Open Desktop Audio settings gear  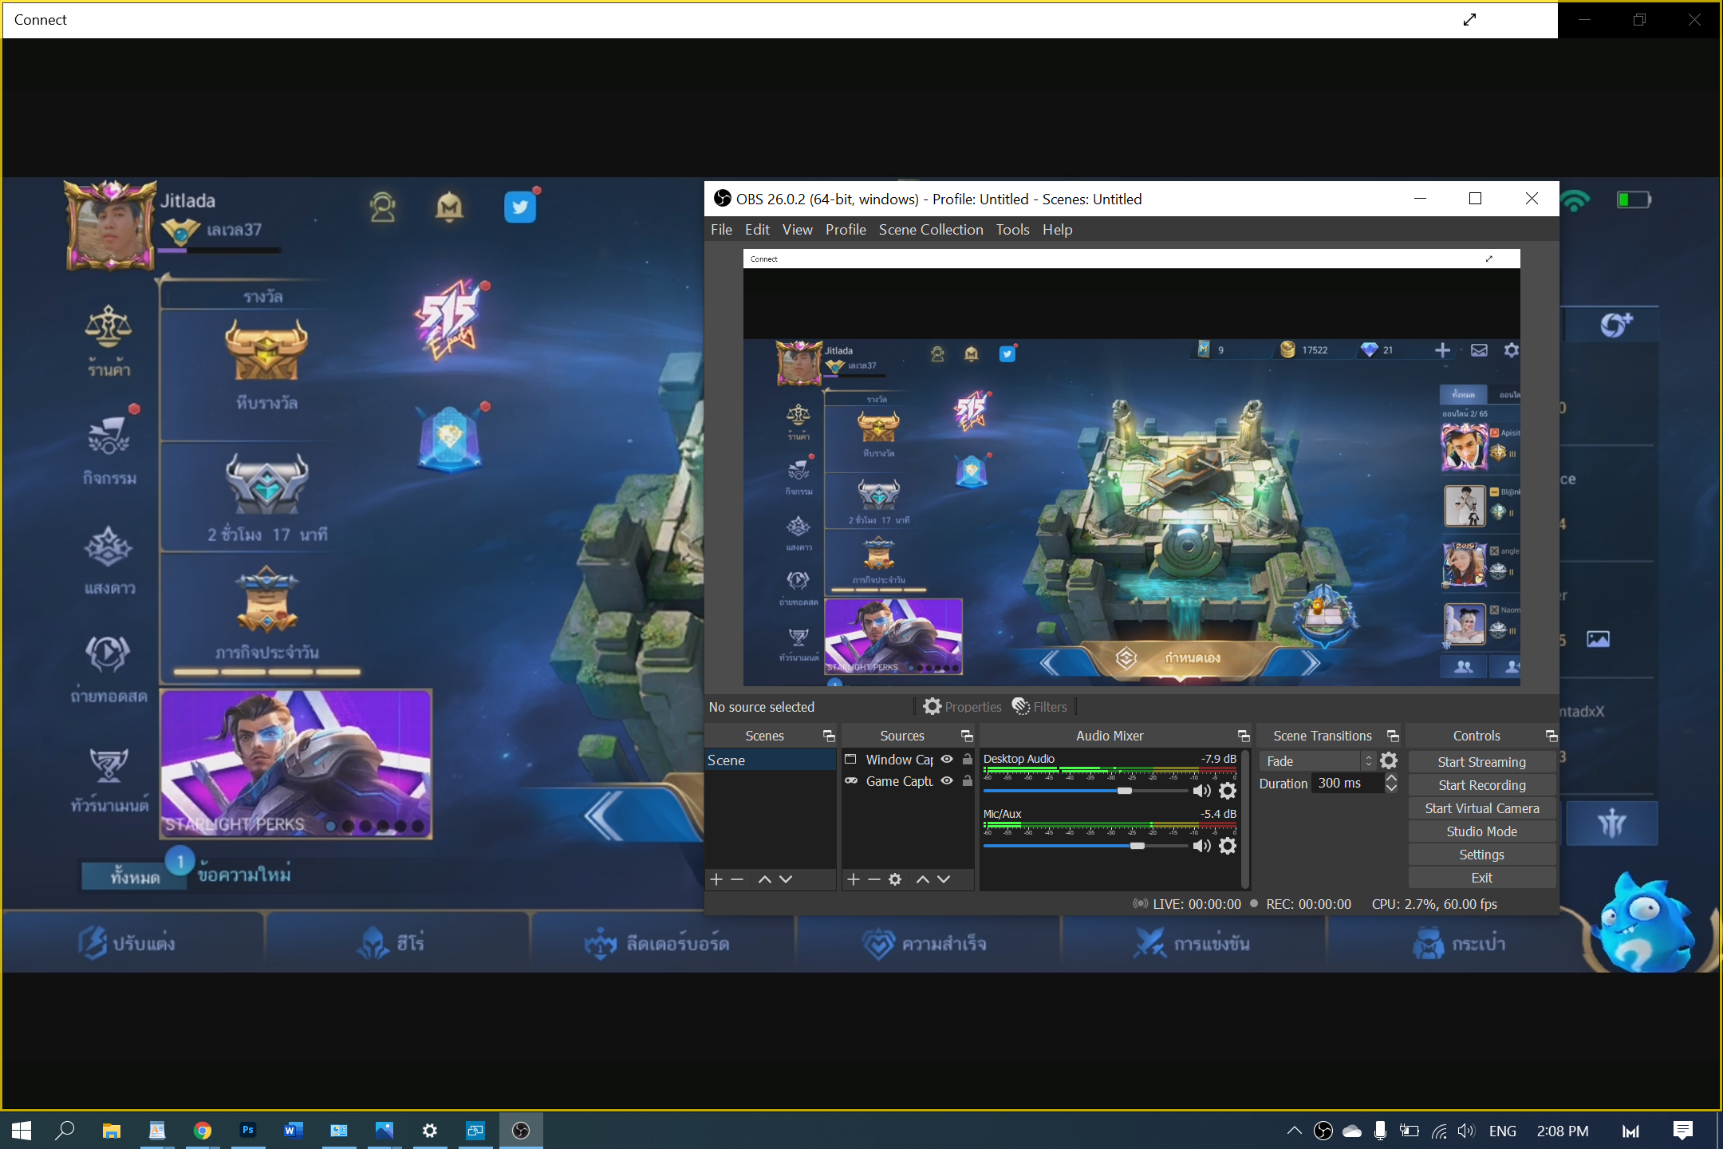(1228, 791)
